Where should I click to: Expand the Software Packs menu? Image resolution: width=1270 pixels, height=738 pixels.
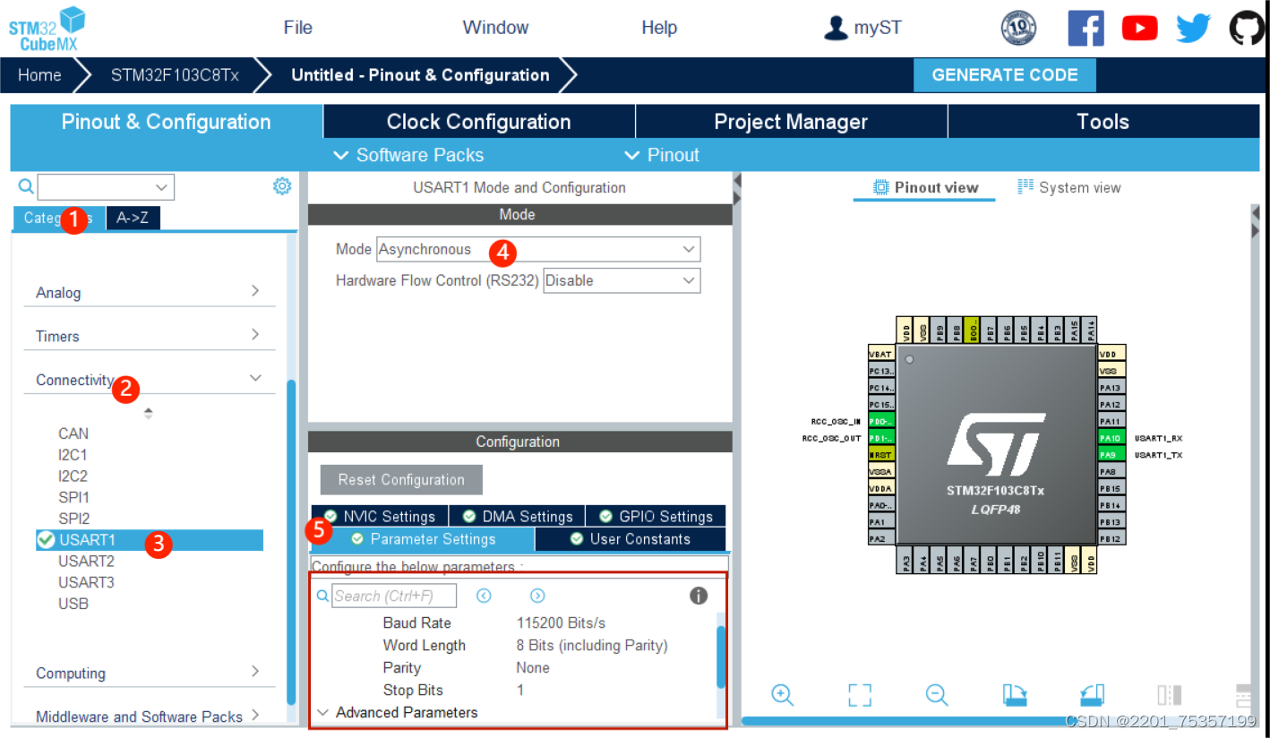click(408, 155)
